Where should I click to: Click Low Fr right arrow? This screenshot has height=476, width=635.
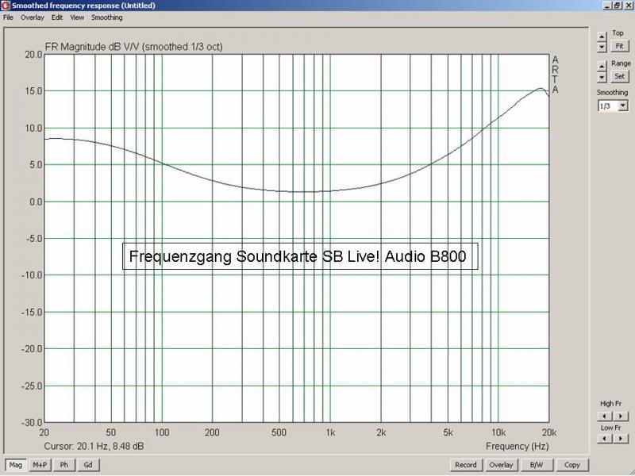coord(621,439)
